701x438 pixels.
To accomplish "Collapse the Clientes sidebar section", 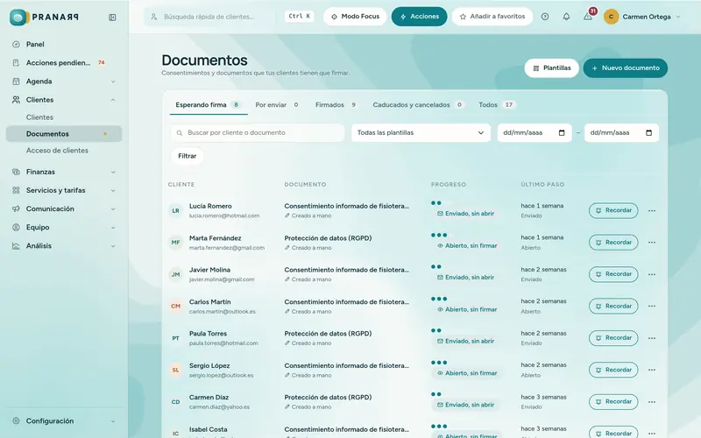I will click(113, 100).
